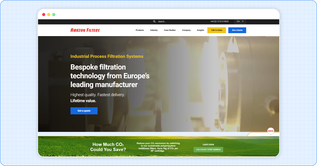
Task: Click the hero Get a quote button
Action: coord(84,111)
